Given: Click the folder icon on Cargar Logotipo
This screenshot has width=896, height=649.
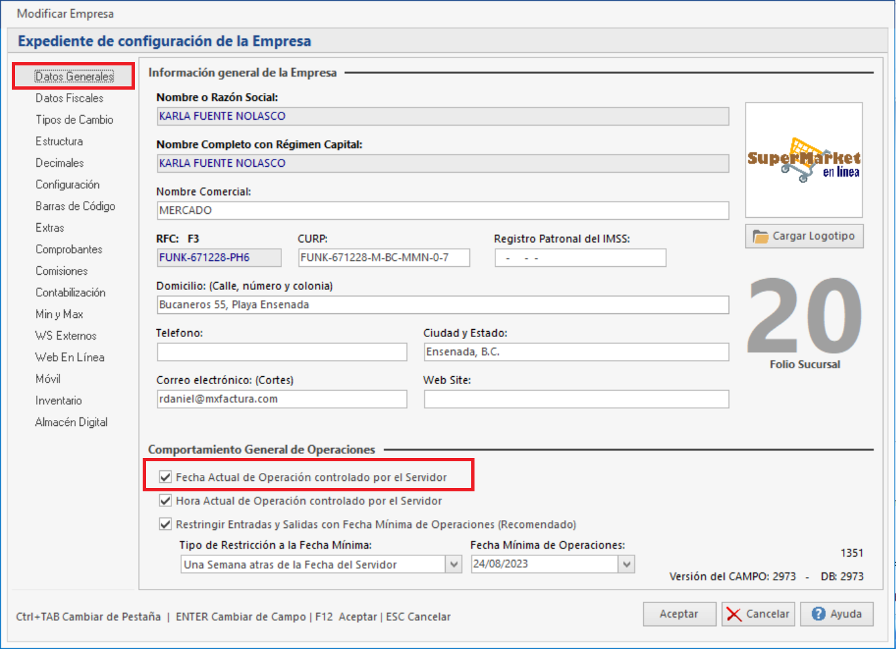Looking at the screenshot, I should 760,236.
